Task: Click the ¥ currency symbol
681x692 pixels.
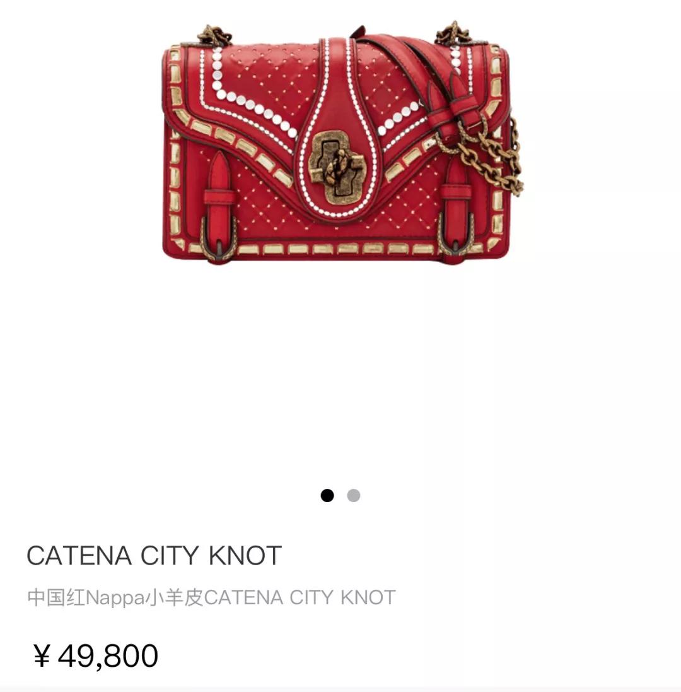Action: click(x=42, y=655)
